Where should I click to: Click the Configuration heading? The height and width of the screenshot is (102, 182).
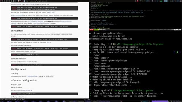click(x=18, y=69)
